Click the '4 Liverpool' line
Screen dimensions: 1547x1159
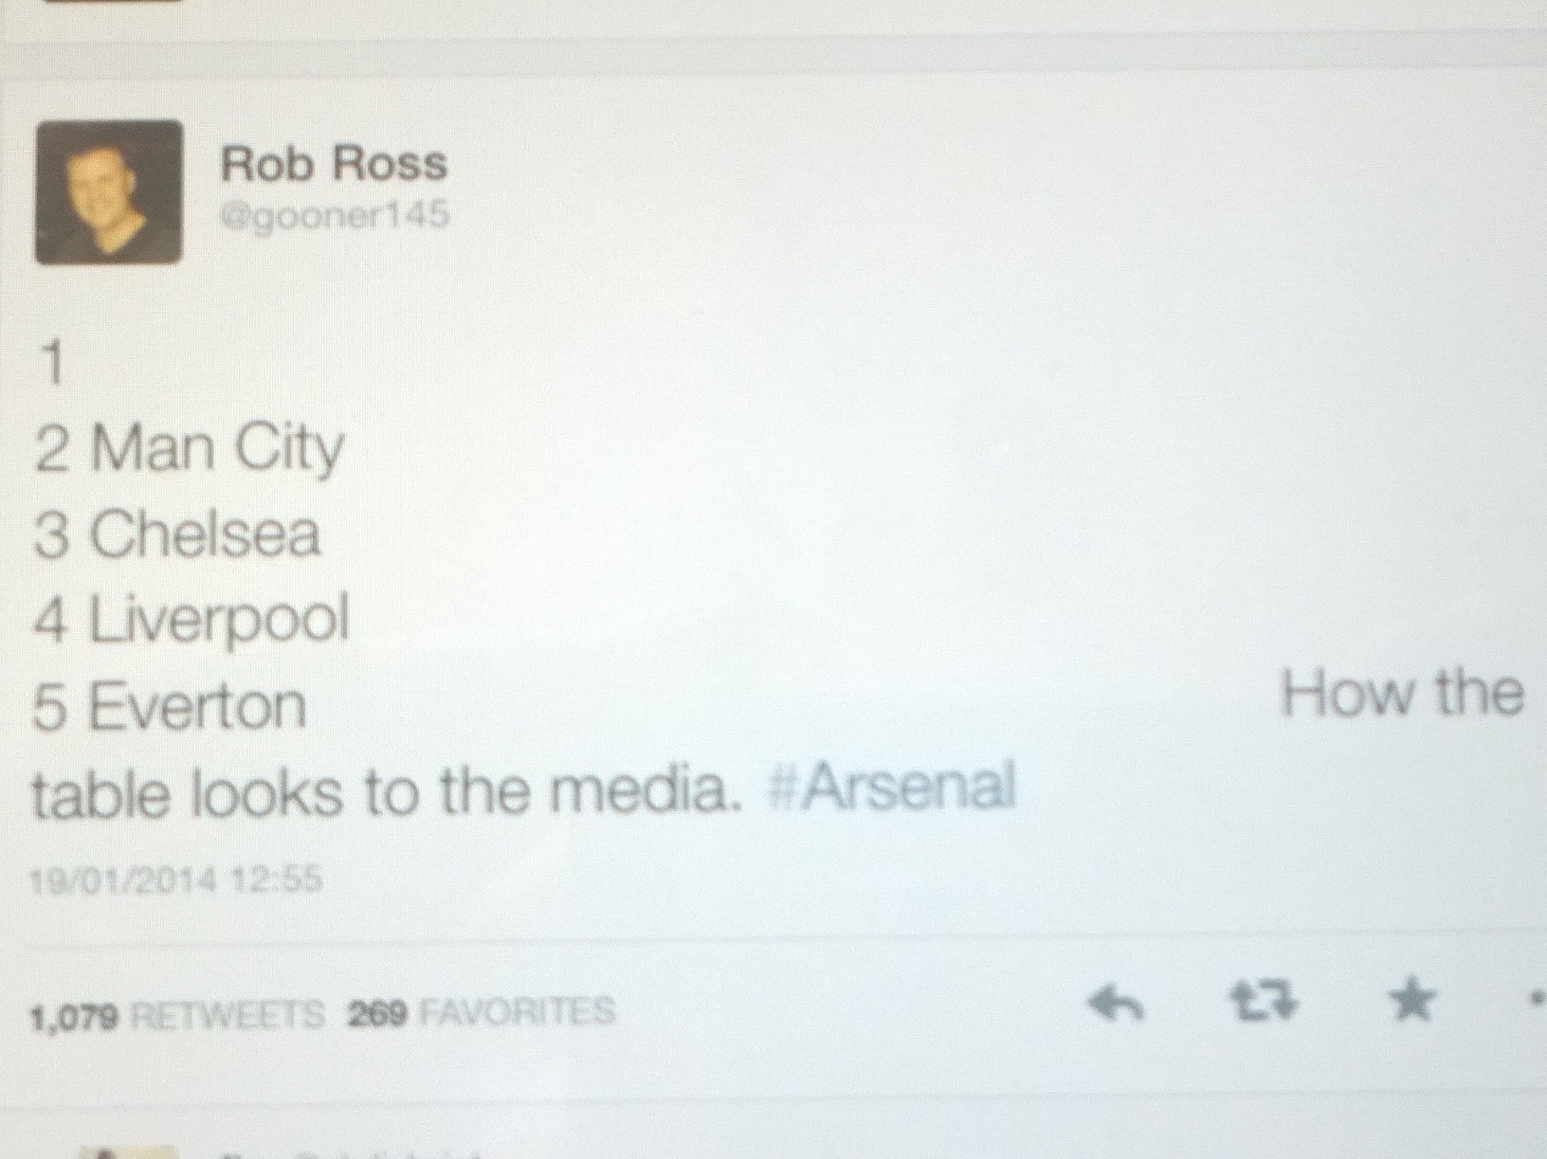pyautogui.click(x=191, y=620)
